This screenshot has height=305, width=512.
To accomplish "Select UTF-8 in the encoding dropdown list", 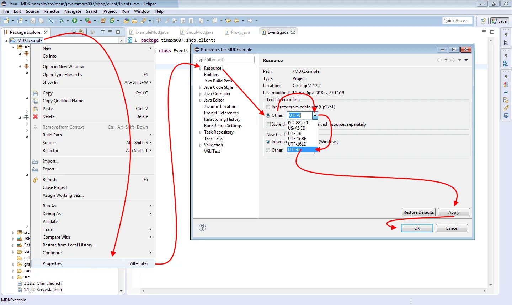I will (302, 149).
